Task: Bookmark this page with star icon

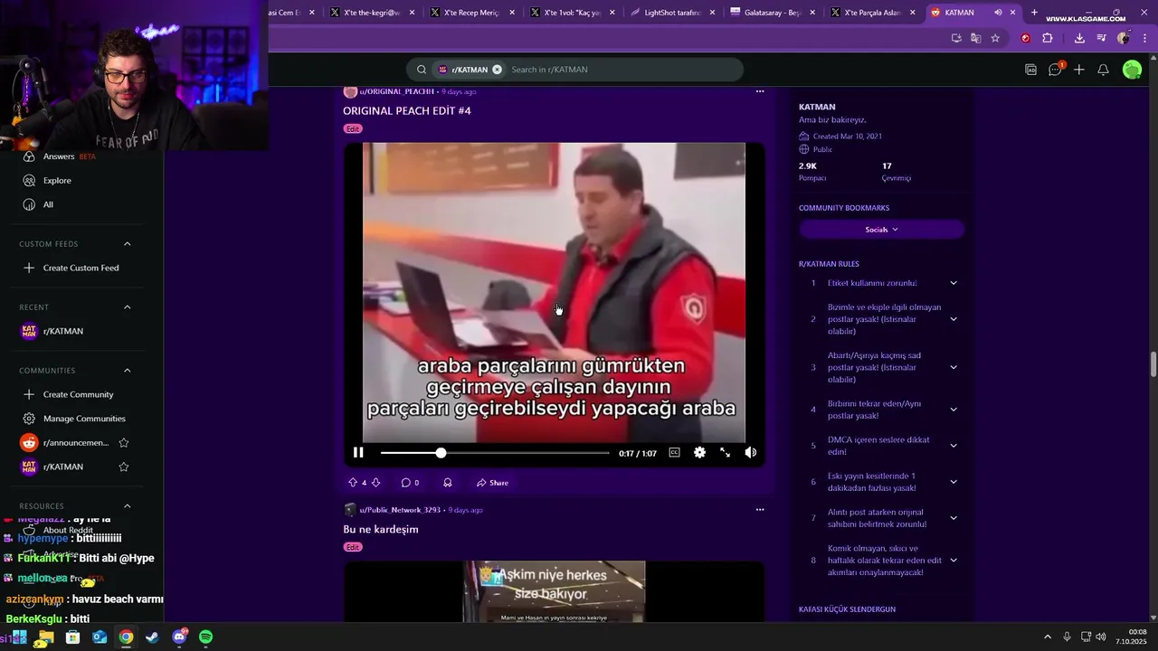Action: (995, 38)
